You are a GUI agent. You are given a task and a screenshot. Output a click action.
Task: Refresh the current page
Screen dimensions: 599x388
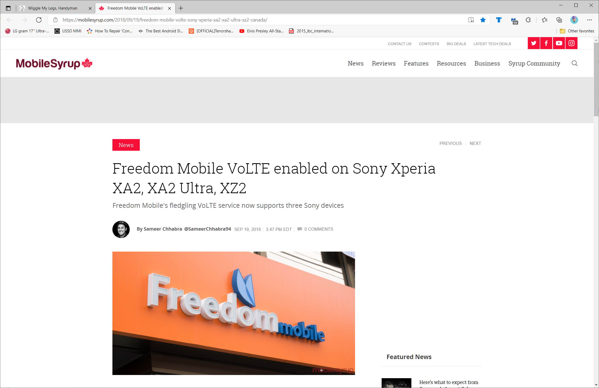pyautogui.click(x=39, y=20)
